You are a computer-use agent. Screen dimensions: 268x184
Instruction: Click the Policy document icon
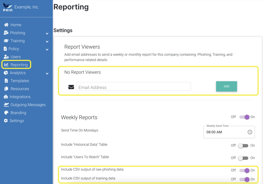point(5,49)
